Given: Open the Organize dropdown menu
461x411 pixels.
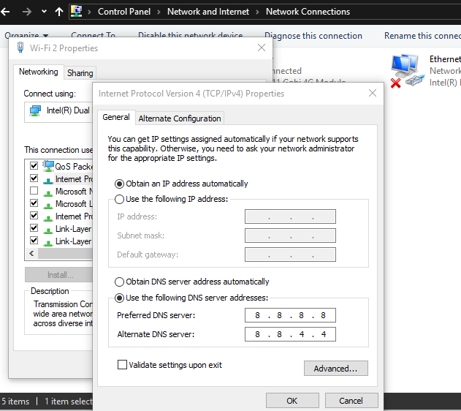Looking at the screenshot, I should [26, 36].
